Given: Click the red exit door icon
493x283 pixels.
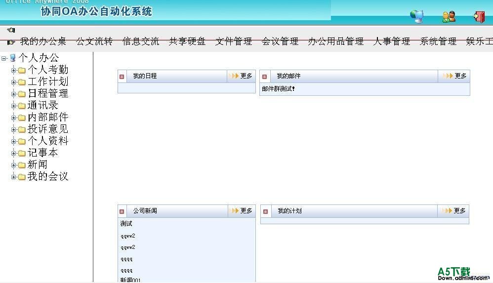Looking at the screenshot, I should click(479, 16).
